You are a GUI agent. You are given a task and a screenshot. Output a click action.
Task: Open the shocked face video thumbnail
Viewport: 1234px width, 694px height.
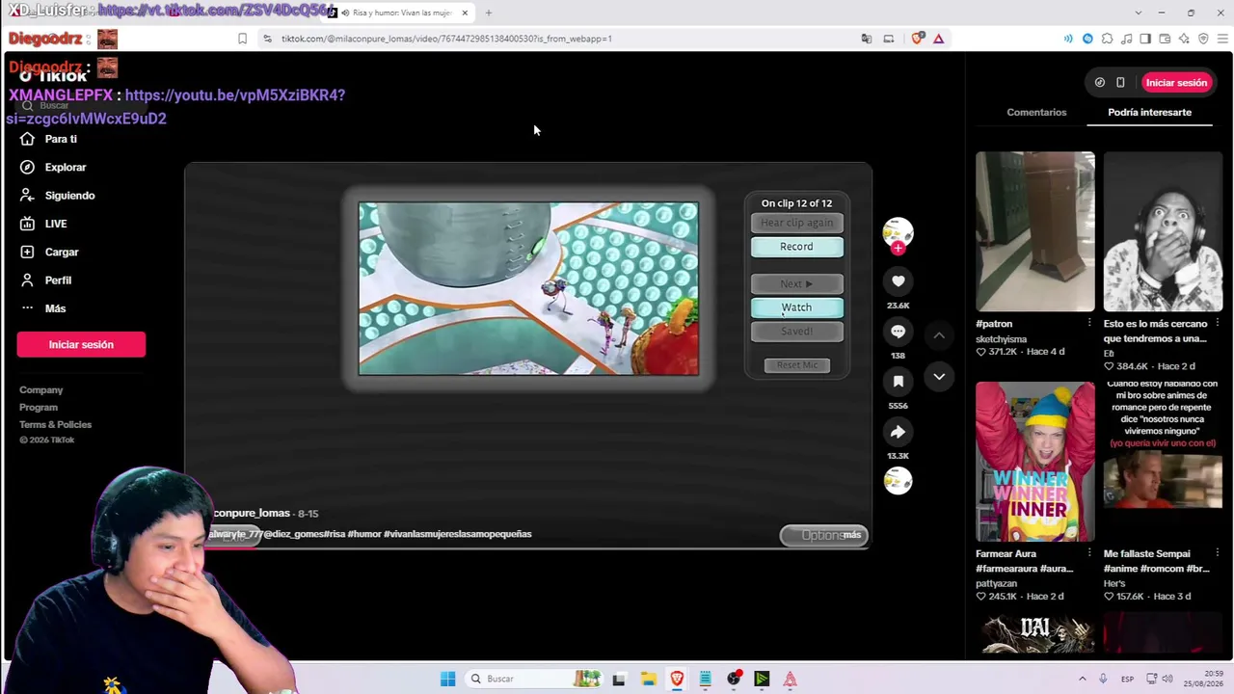click(1163, 231)
